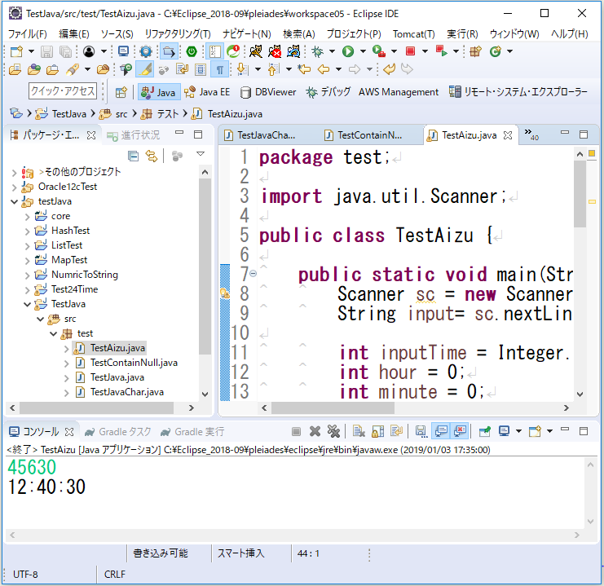Select TestJavaChar.java in Package Explorer
Image resolution: width=604 pixels, height=586 pixels.
[x=126, y=392]
